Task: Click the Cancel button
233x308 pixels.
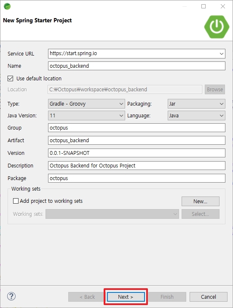Action: click(209, 297)
